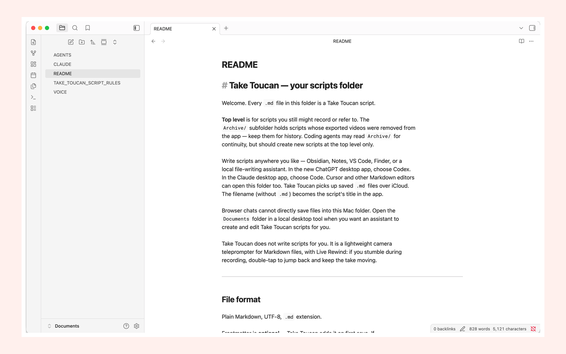
Task: Navigate forward in note history
Action: click(x=163, y=41)
